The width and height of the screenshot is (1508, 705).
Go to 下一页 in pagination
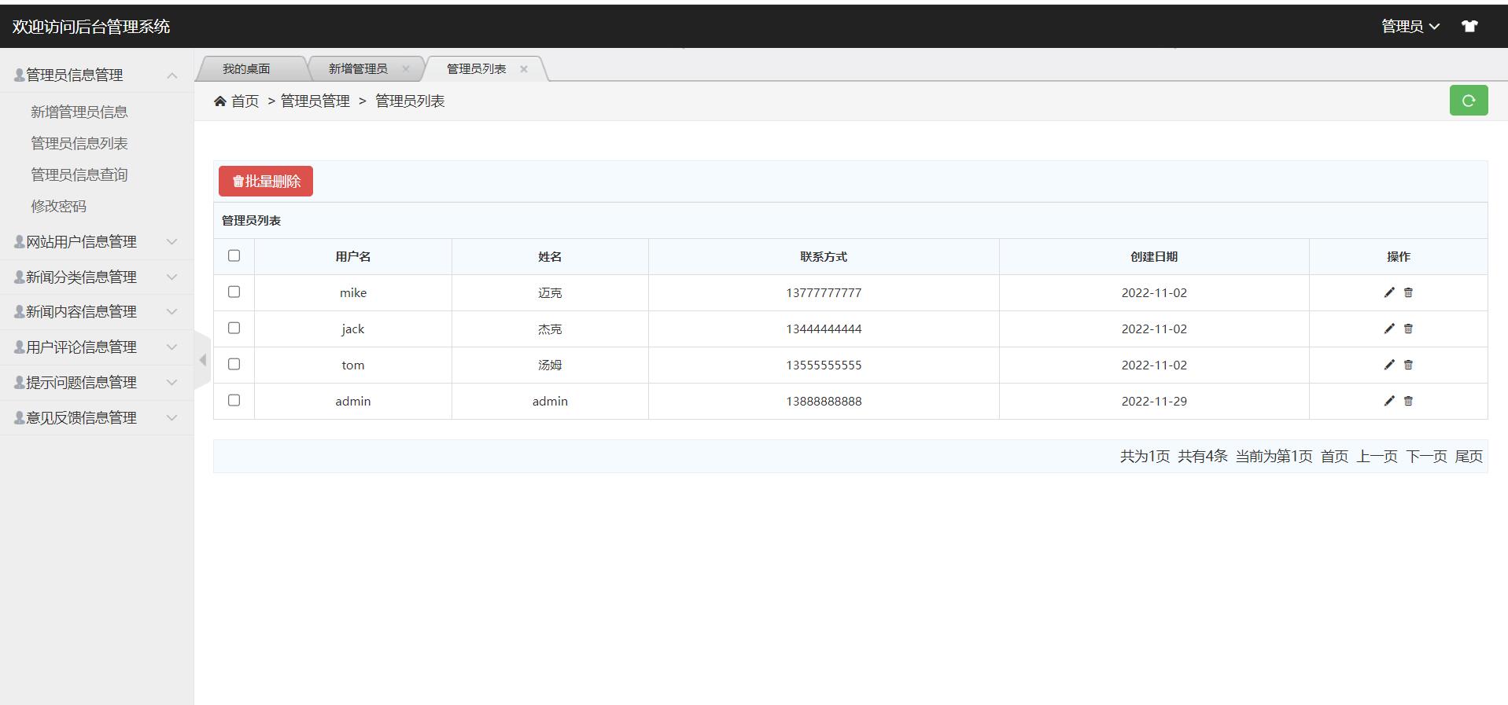tap(1426, 456)
